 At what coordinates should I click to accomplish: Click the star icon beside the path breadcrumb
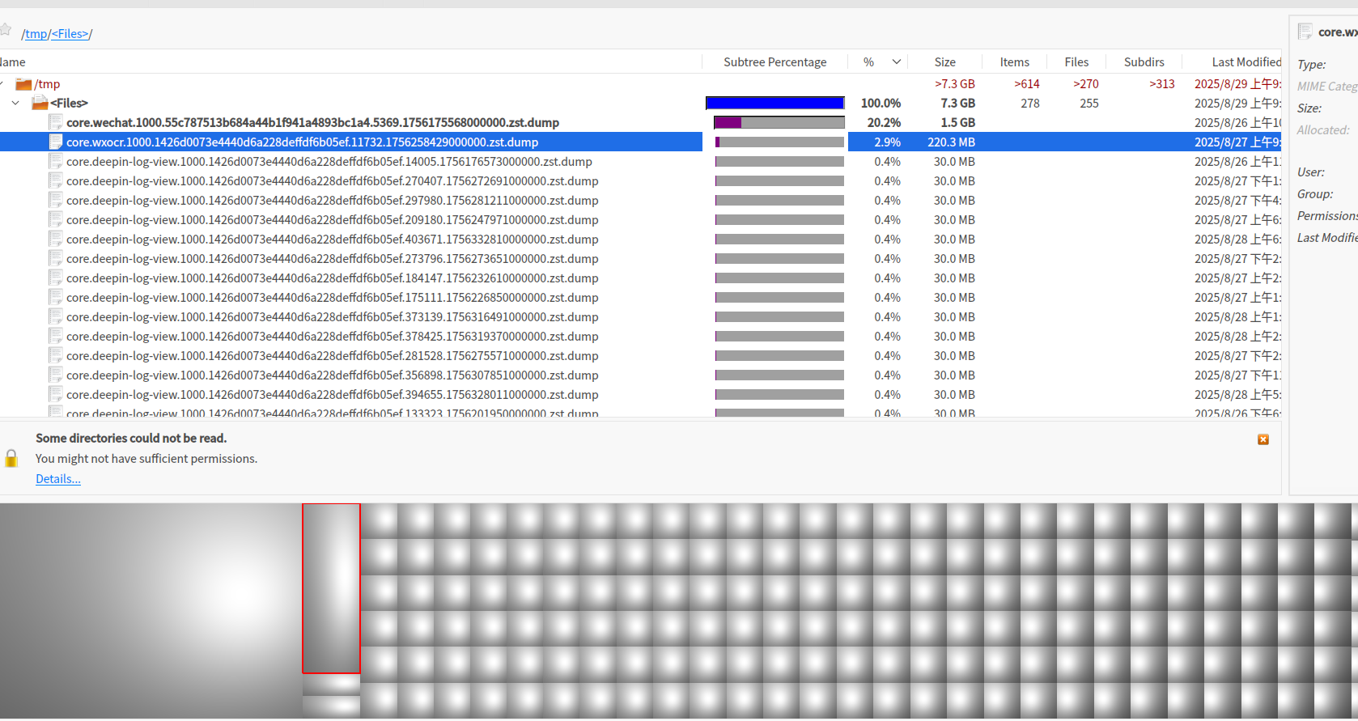coord(6,31)
